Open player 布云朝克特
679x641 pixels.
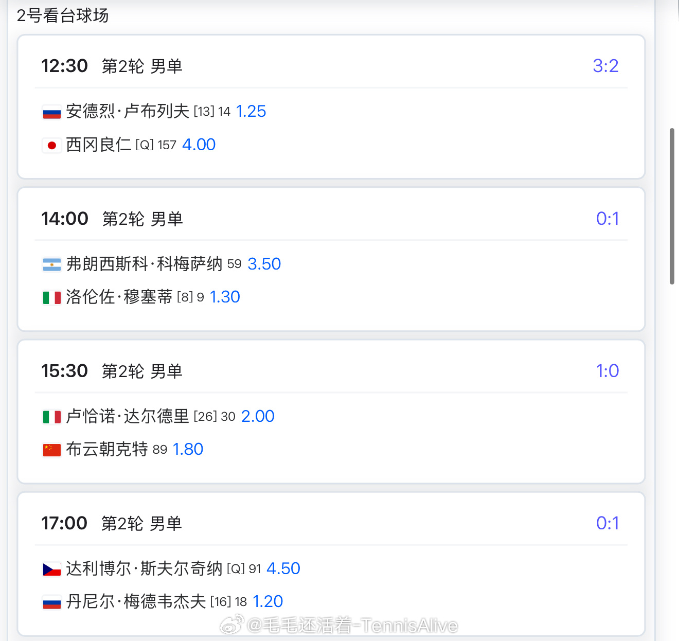pos(107,449)
